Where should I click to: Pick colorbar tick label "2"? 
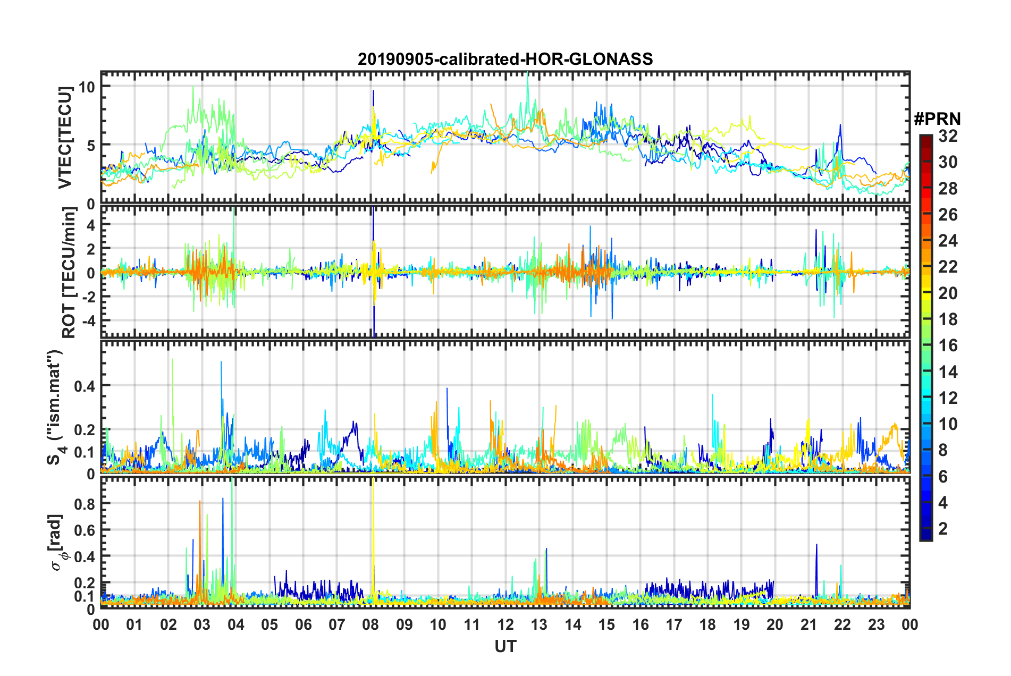pyautogui.click(x=943, y=529)
